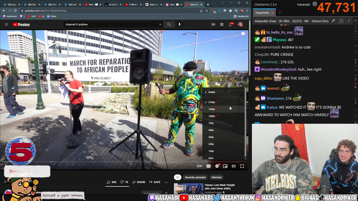This screenshot has height=201, width=358.
Task: Select 240p quality
Action: pyautogui.click(x=224, y=144)
